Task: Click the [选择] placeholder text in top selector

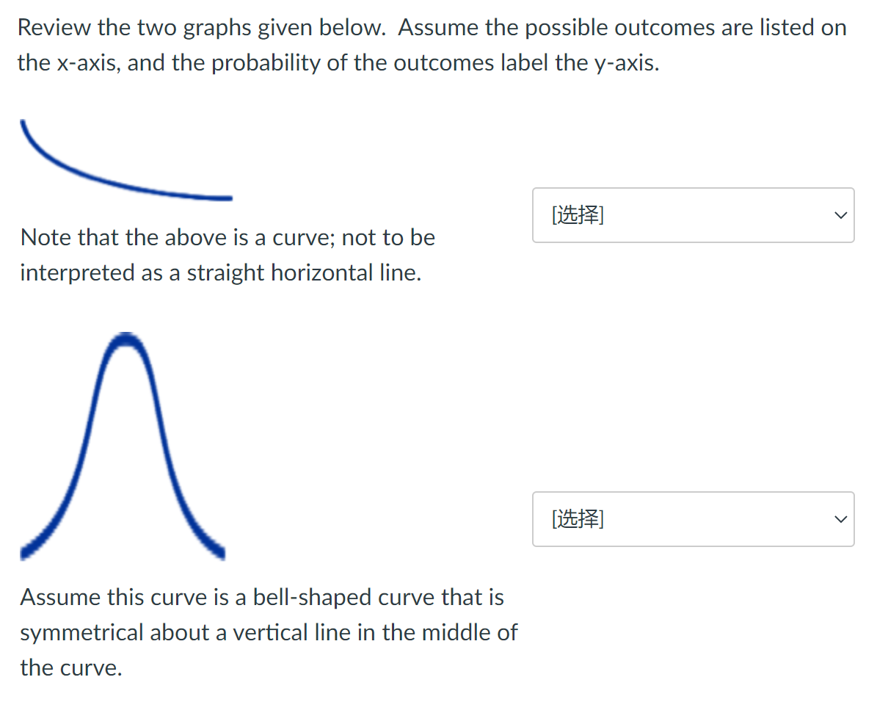Action: [576, 215]
